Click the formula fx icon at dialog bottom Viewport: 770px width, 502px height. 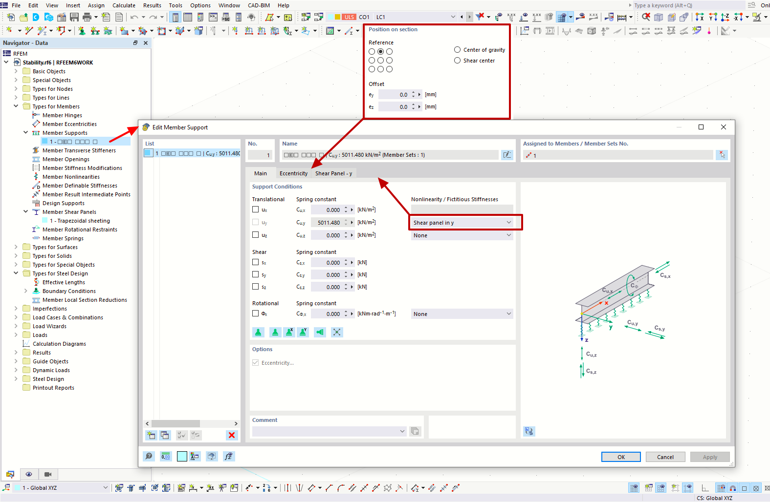point(228,456)
